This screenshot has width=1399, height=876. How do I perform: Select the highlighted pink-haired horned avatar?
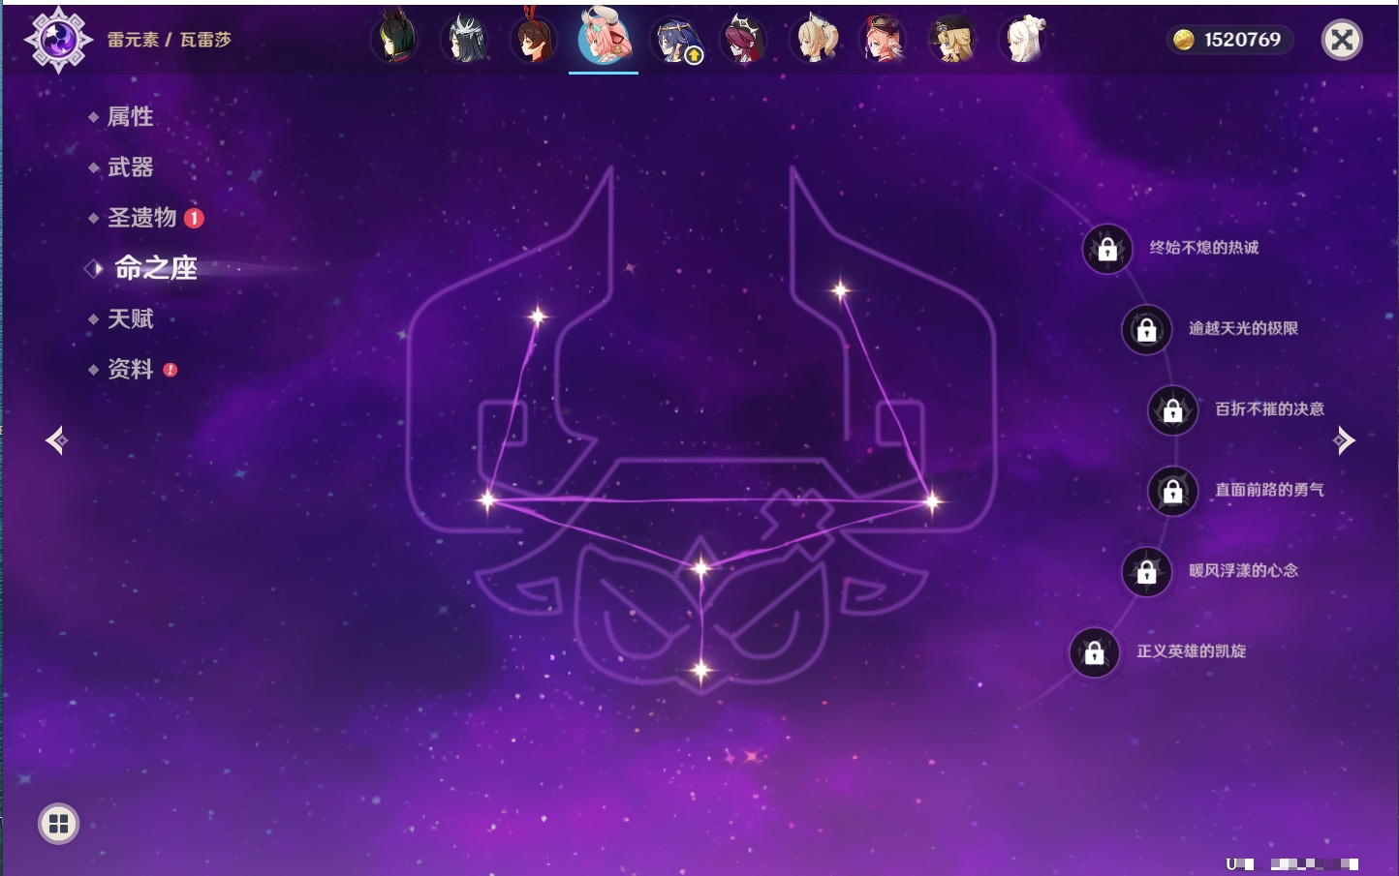(x=604, y=37)
